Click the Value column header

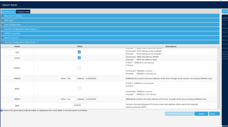tap(79, 47)
